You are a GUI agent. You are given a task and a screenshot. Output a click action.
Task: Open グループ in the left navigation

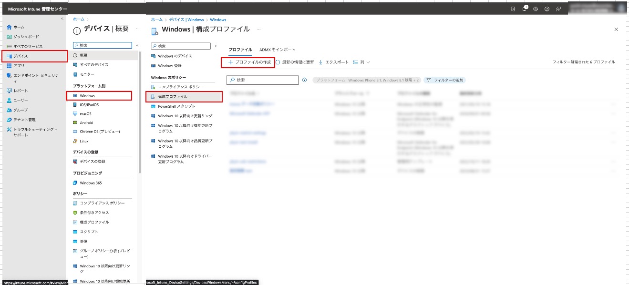17,110
